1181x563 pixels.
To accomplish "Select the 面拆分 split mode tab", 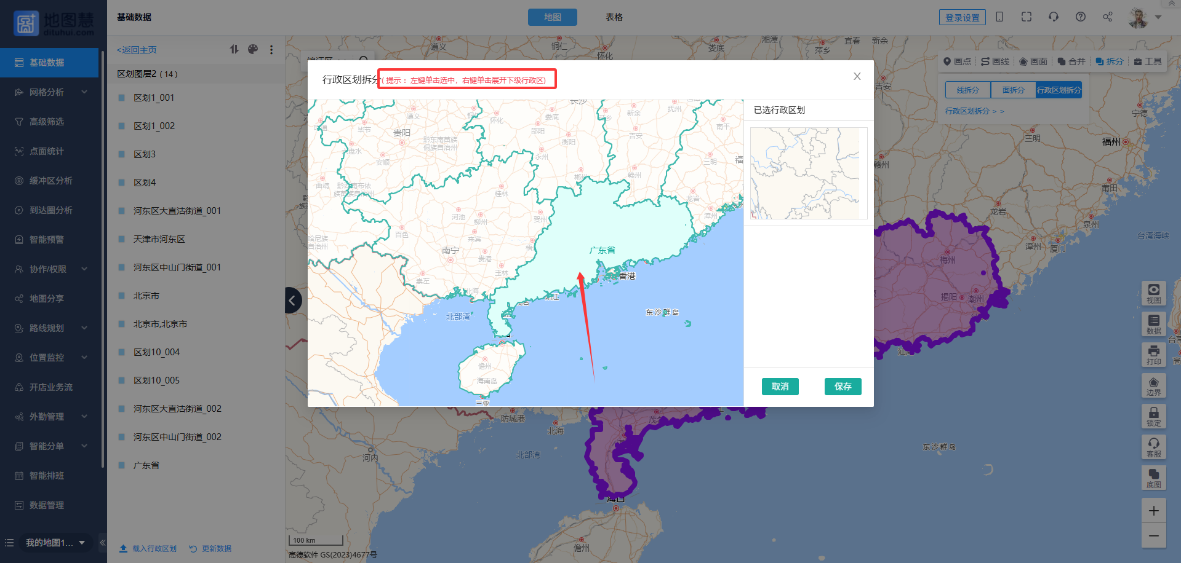I will (x=1013, y=90).
